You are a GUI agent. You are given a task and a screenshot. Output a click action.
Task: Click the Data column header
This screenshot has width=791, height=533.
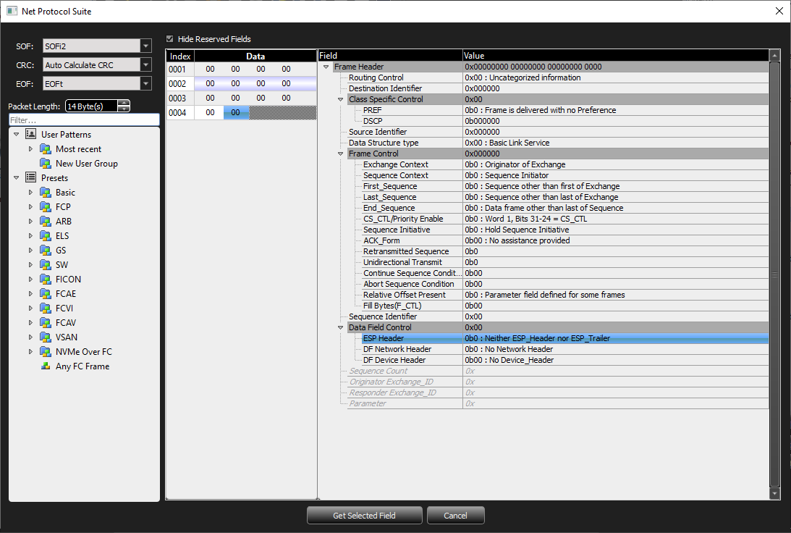(x=255, y=56)
